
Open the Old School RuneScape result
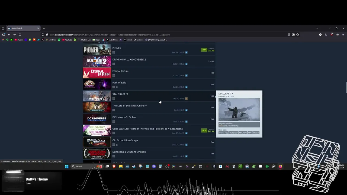tap(149, 142)
